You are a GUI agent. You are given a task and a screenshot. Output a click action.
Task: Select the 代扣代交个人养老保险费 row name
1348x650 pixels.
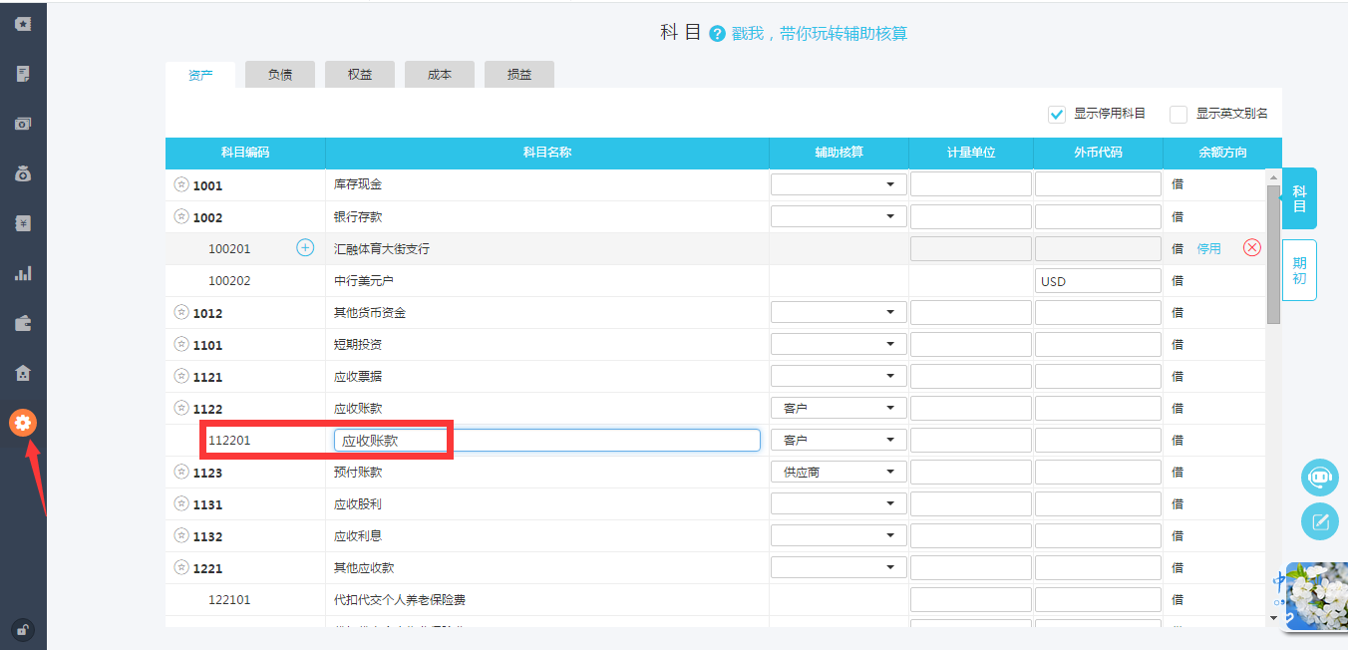tap(400, 600)
